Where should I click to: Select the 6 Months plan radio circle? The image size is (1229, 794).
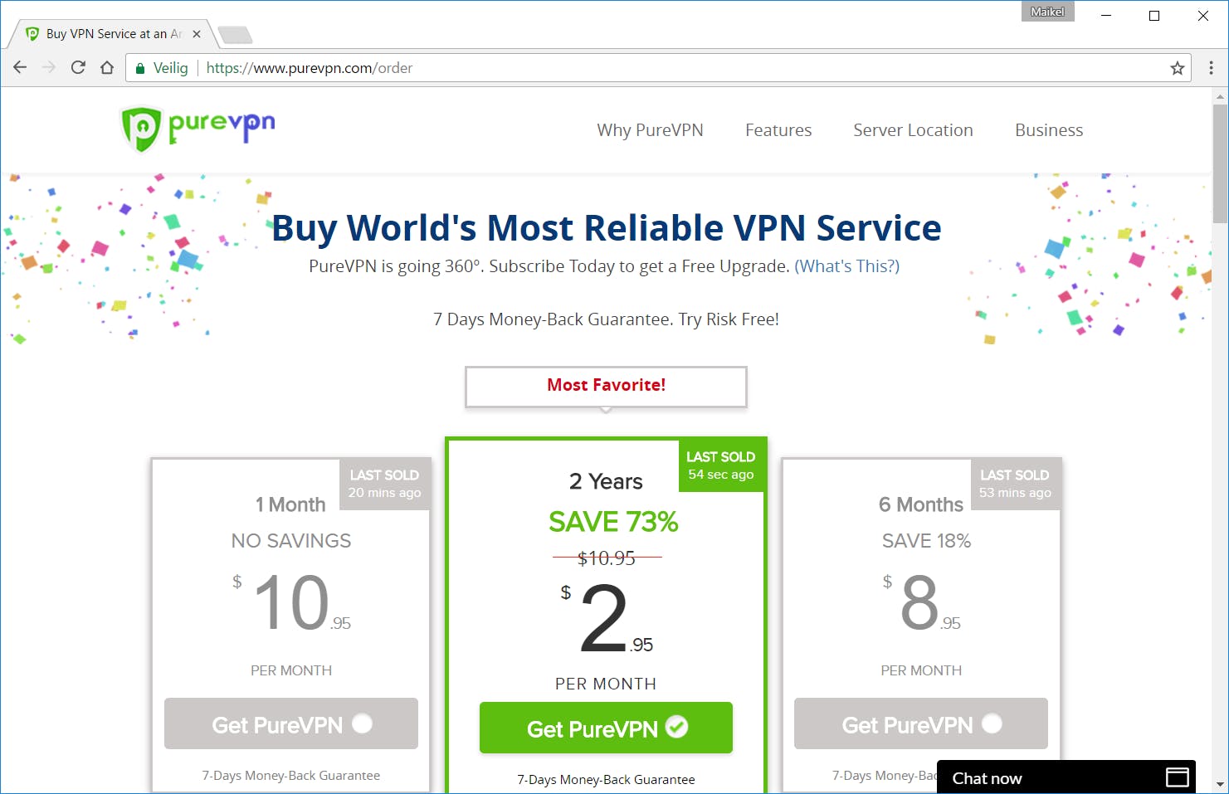[992, 723]
